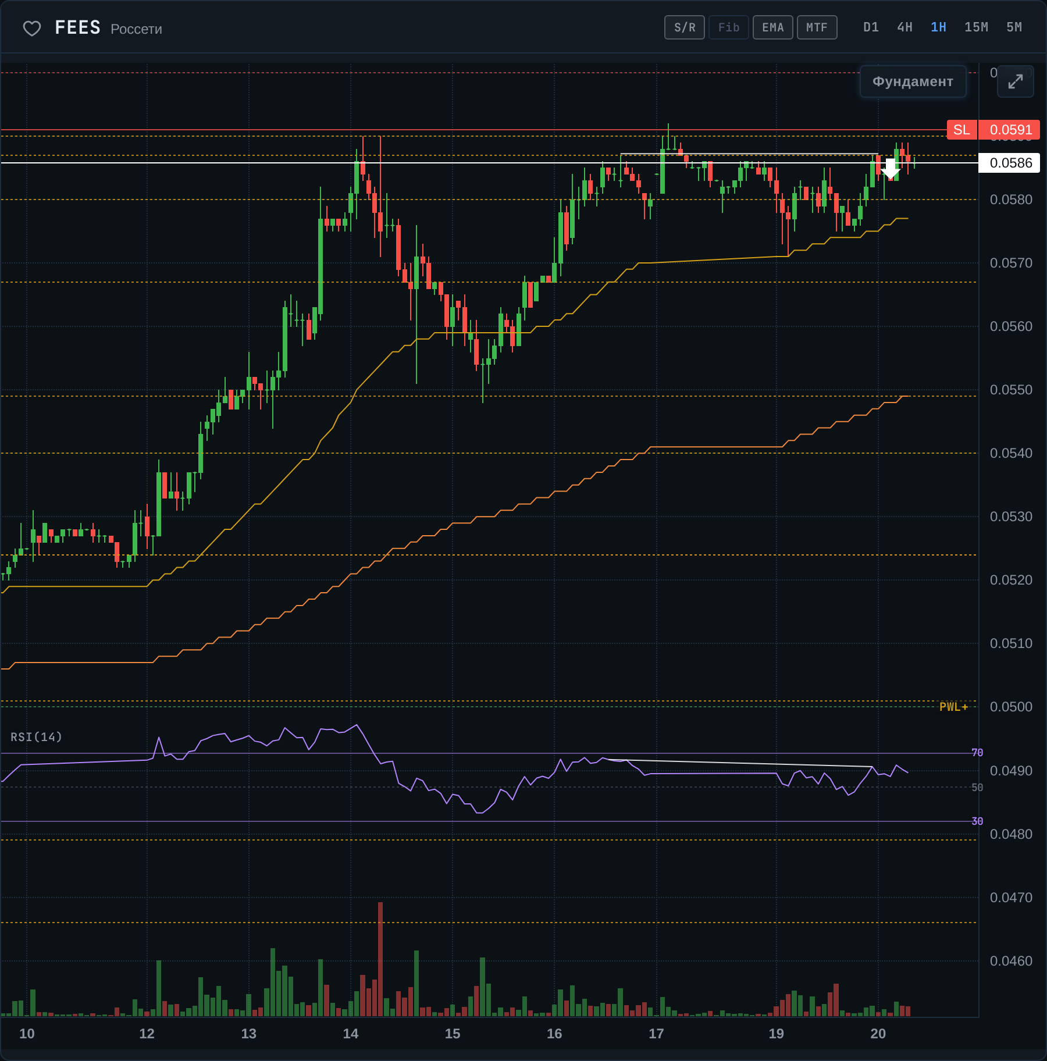
Task: Select the 1H timeframe
Action: click(939, 27)
